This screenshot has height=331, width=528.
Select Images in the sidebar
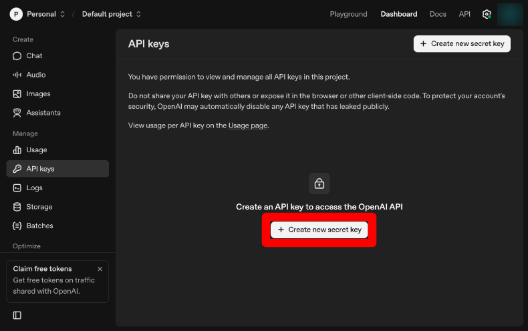(x=57, y=94)
